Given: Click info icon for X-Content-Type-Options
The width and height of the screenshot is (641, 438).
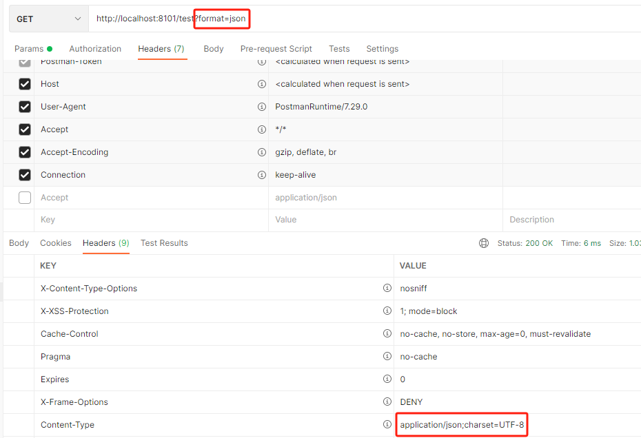Looking at the screenshot, I should [x=387, y=288].
